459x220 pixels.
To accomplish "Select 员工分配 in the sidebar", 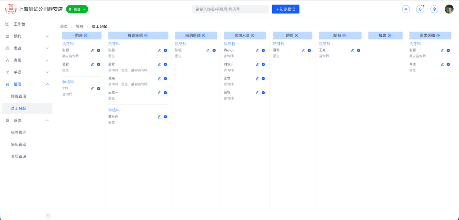I will coord(27,108).
